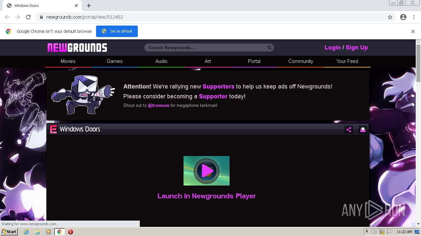The height and width of the screenshot is (236, 421).
Task: Click the E rating icon
Action: point(53,129)
